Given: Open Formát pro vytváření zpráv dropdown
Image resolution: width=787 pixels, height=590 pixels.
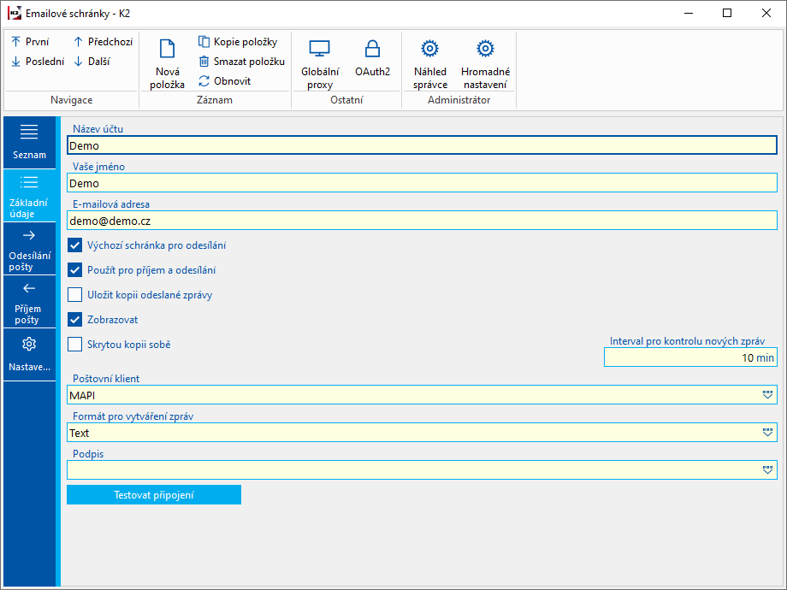Looking at the screenshot, I should [x=767, y=433].
